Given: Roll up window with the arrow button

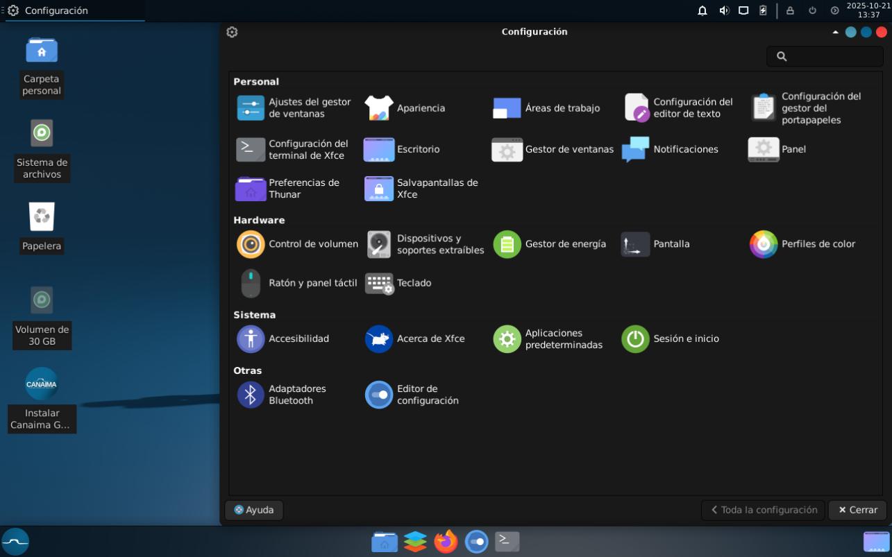Looking at the screenshot, I should 835,32.
